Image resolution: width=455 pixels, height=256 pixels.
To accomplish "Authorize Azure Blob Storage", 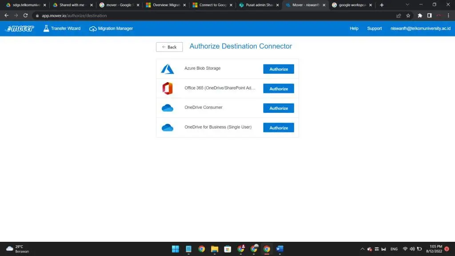I will pos(279,69).
